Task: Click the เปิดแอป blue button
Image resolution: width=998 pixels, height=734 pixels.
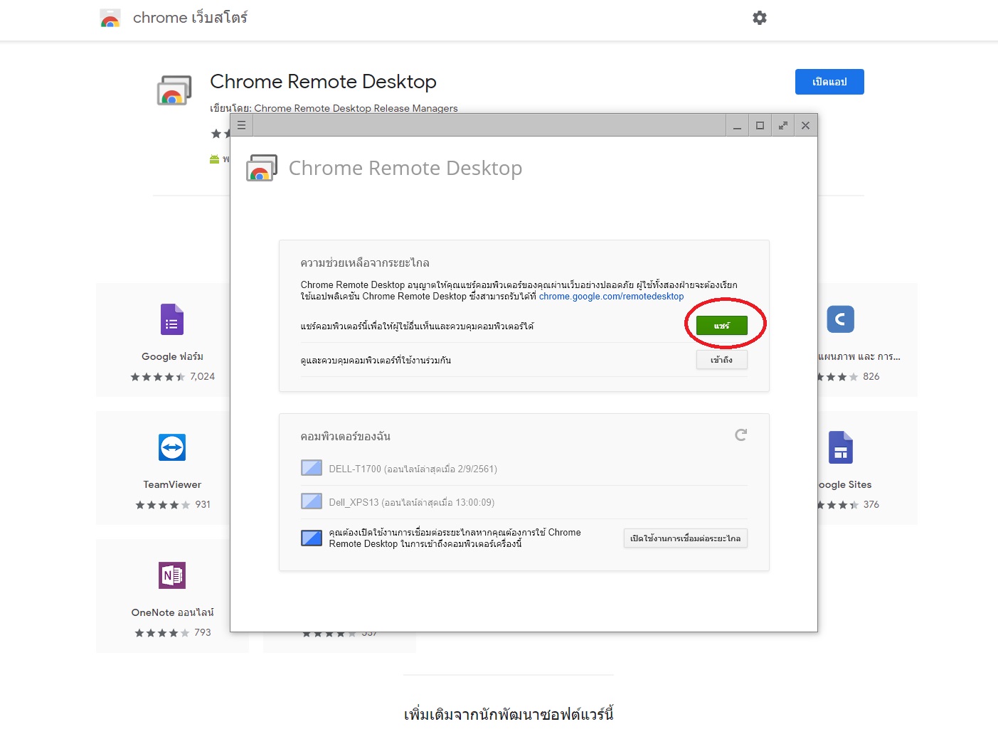Action: click(x=829, y=82)
